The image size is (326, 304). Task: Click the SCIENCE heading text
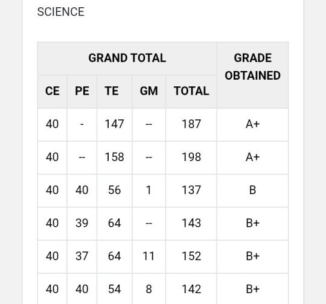(61, 12)
